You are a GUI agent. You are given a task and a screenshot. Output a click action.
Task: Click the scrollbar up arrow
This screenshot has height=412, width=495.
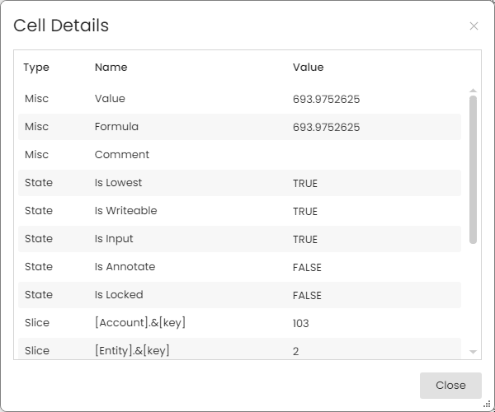pyautogui.click(x=473, y=91)
